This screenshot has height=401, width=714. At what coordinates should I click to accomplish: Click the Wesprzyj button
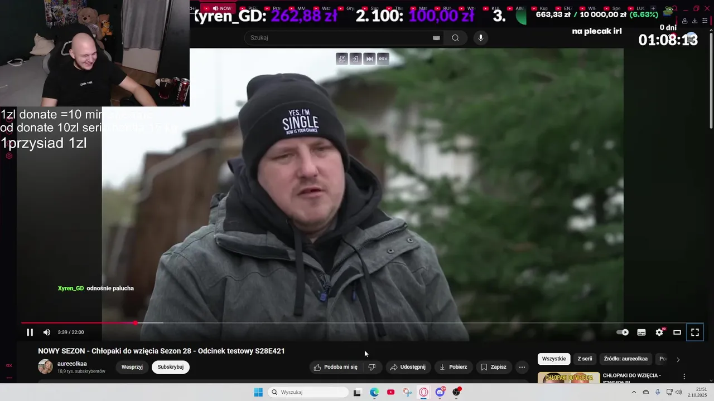click(x=132, y=367)
